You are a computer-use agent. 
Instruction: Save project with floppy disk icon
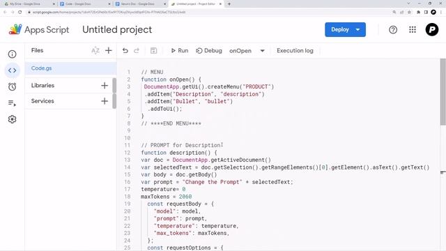153,51
